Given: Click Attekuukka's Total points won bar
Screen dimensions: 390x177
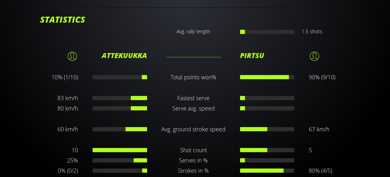Looking at the screenshot, I should pyautogui.click(x=120, y=77).
